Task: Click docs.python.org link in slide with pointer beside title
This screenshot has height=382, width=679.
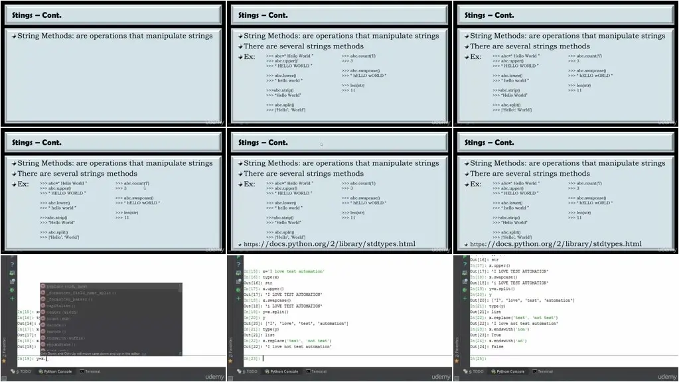Action: click(x=329, y=244)
